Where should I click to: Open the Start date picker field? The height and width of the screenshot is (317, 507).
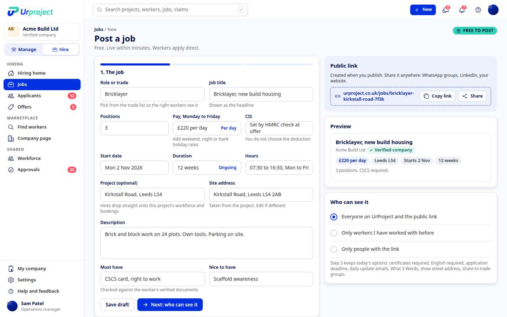tap(134, 168)
